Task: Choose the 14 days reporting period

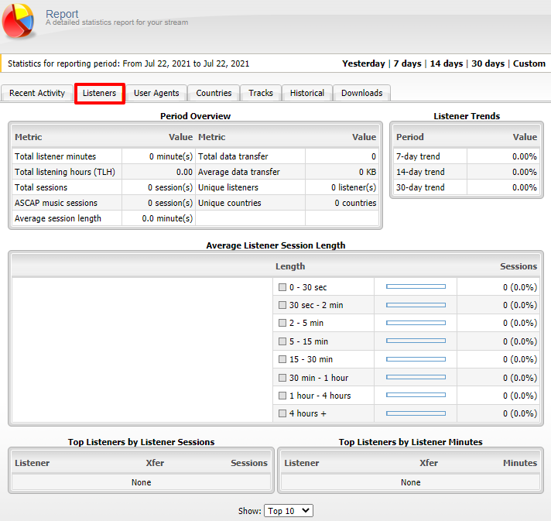Action: 447,63
